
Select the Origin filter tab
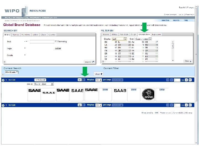coord(133,34)
